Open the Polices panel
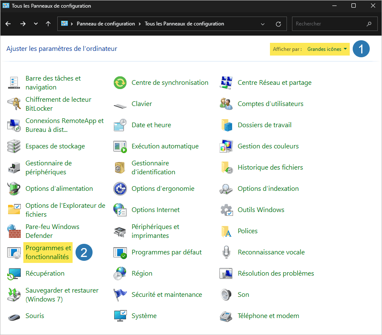This screenshot has width=382, height=335. (247, 231)
